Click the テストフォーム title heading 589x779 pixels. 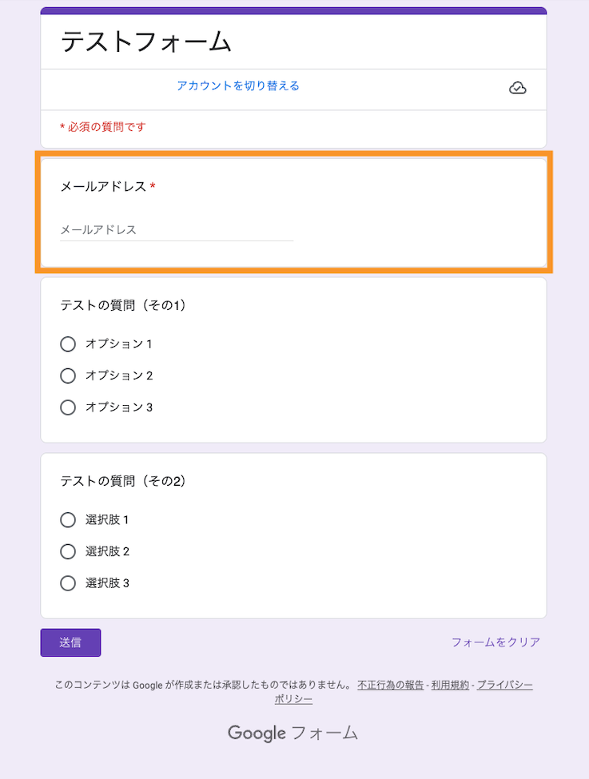(x=145, y=42)
